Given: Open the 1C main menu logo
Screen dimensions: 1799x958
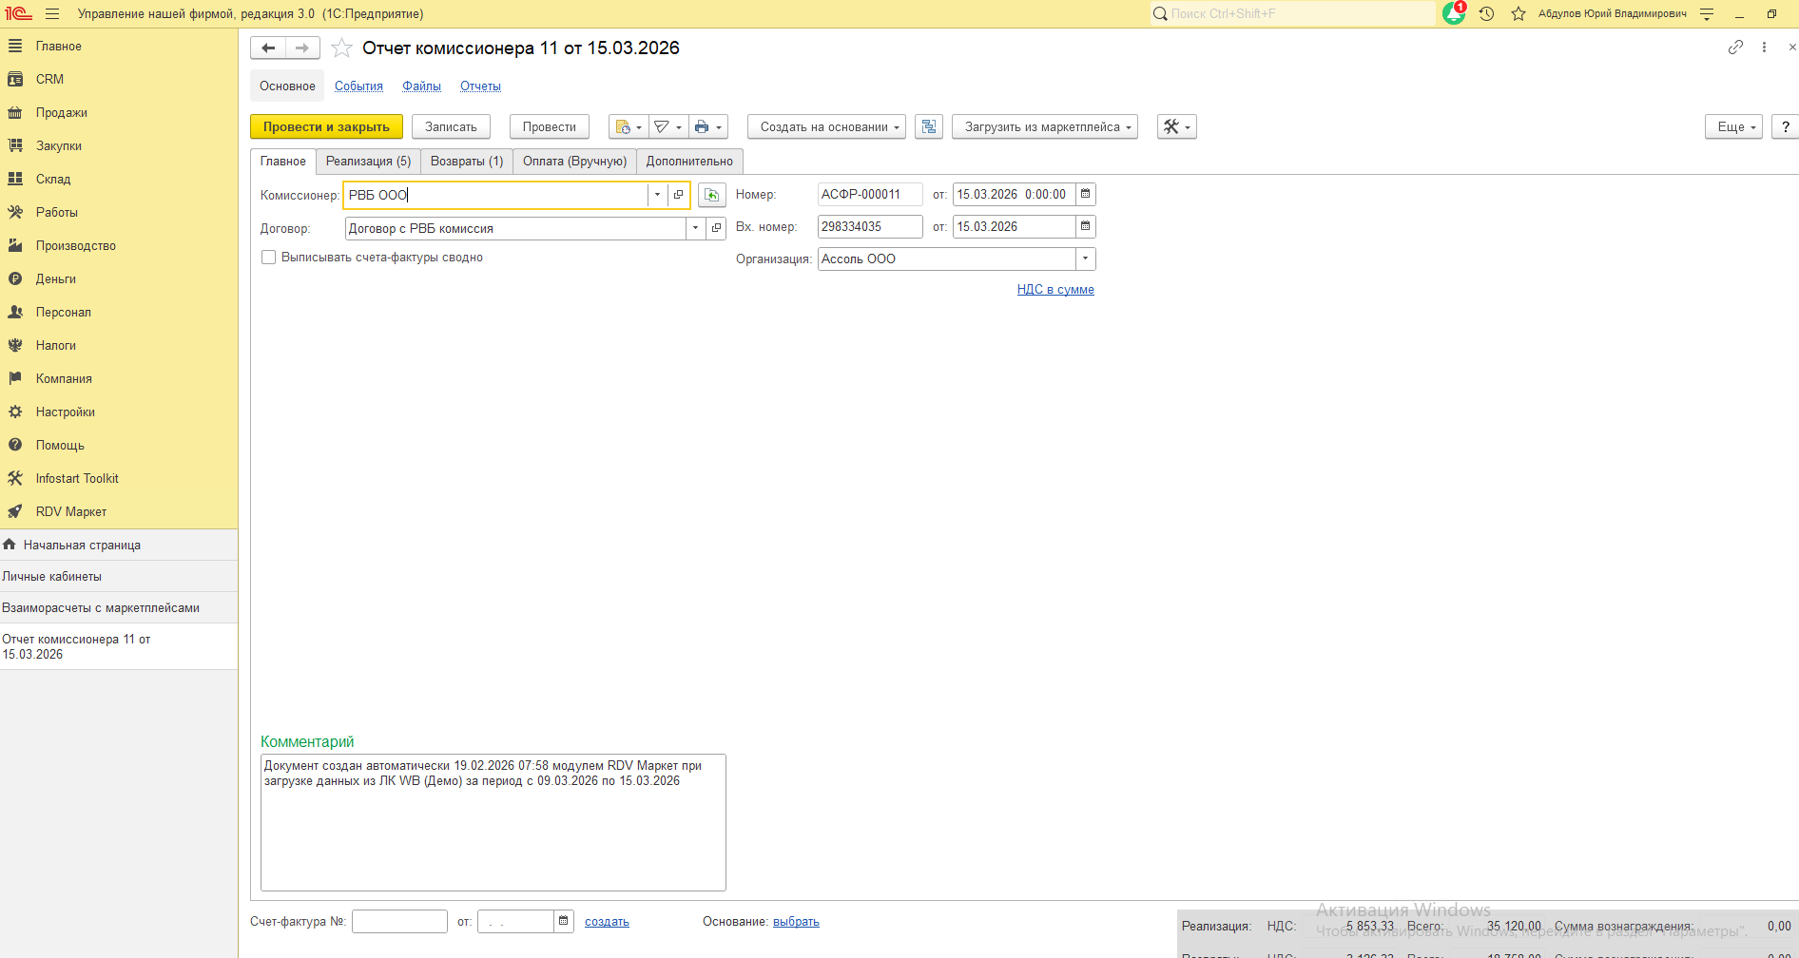Looking at the screenshot, I should click(x=18, y=13).
